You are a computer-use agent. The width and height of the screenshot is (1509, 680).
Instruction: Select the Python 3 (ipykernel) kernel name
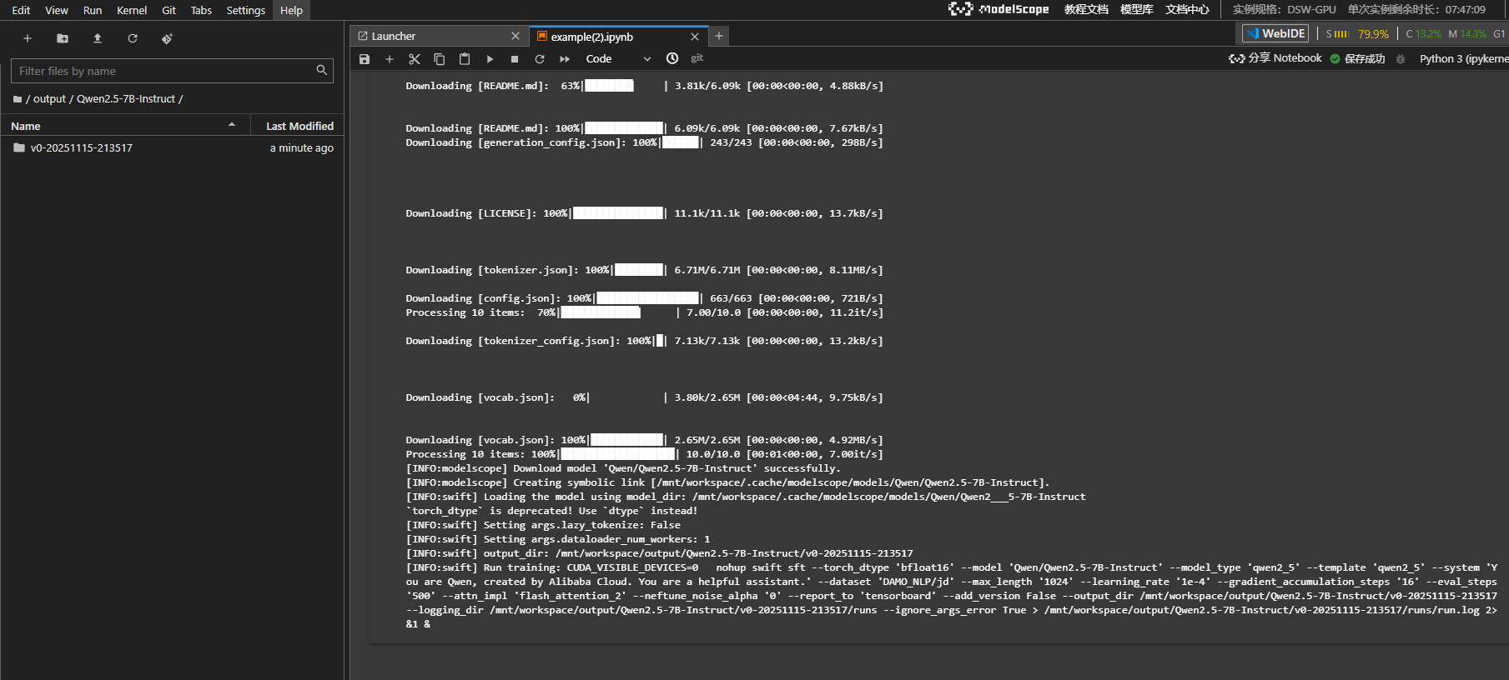click(1464, 59)
